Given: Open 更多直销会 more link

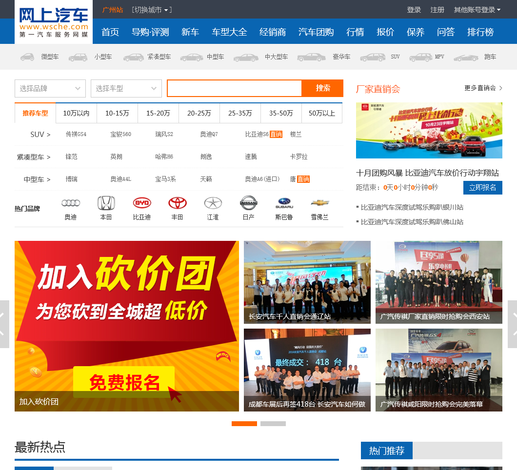Looking at the screenshot, I should point(483,88).
